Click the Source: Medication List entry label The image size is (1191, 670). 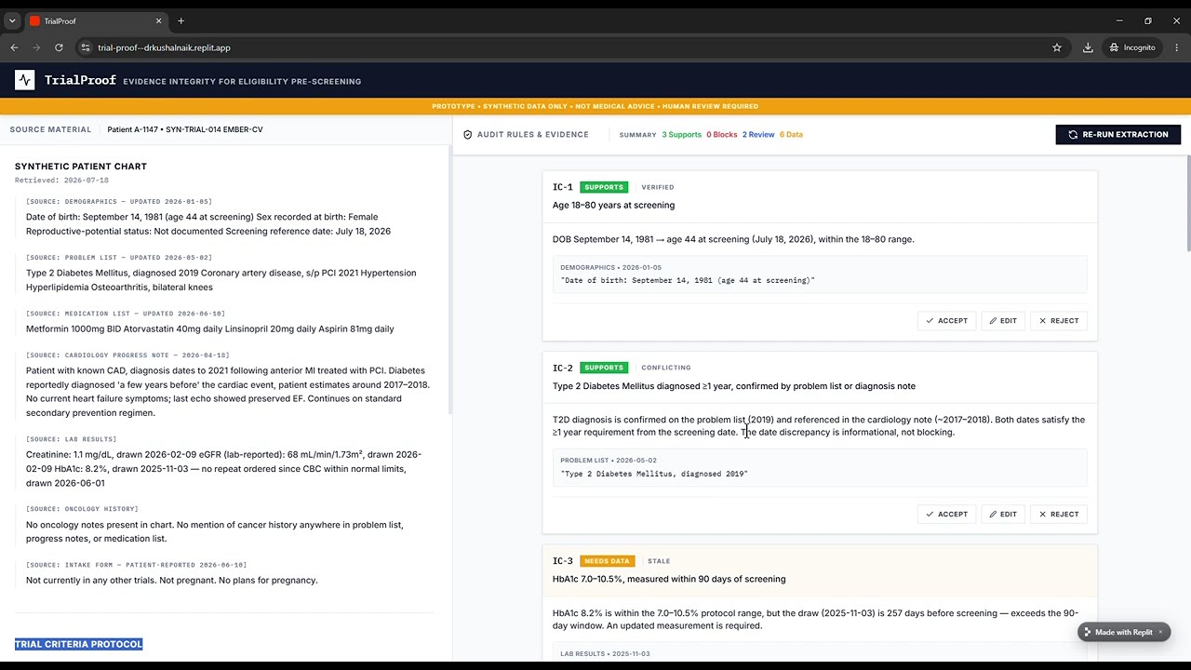126,314
